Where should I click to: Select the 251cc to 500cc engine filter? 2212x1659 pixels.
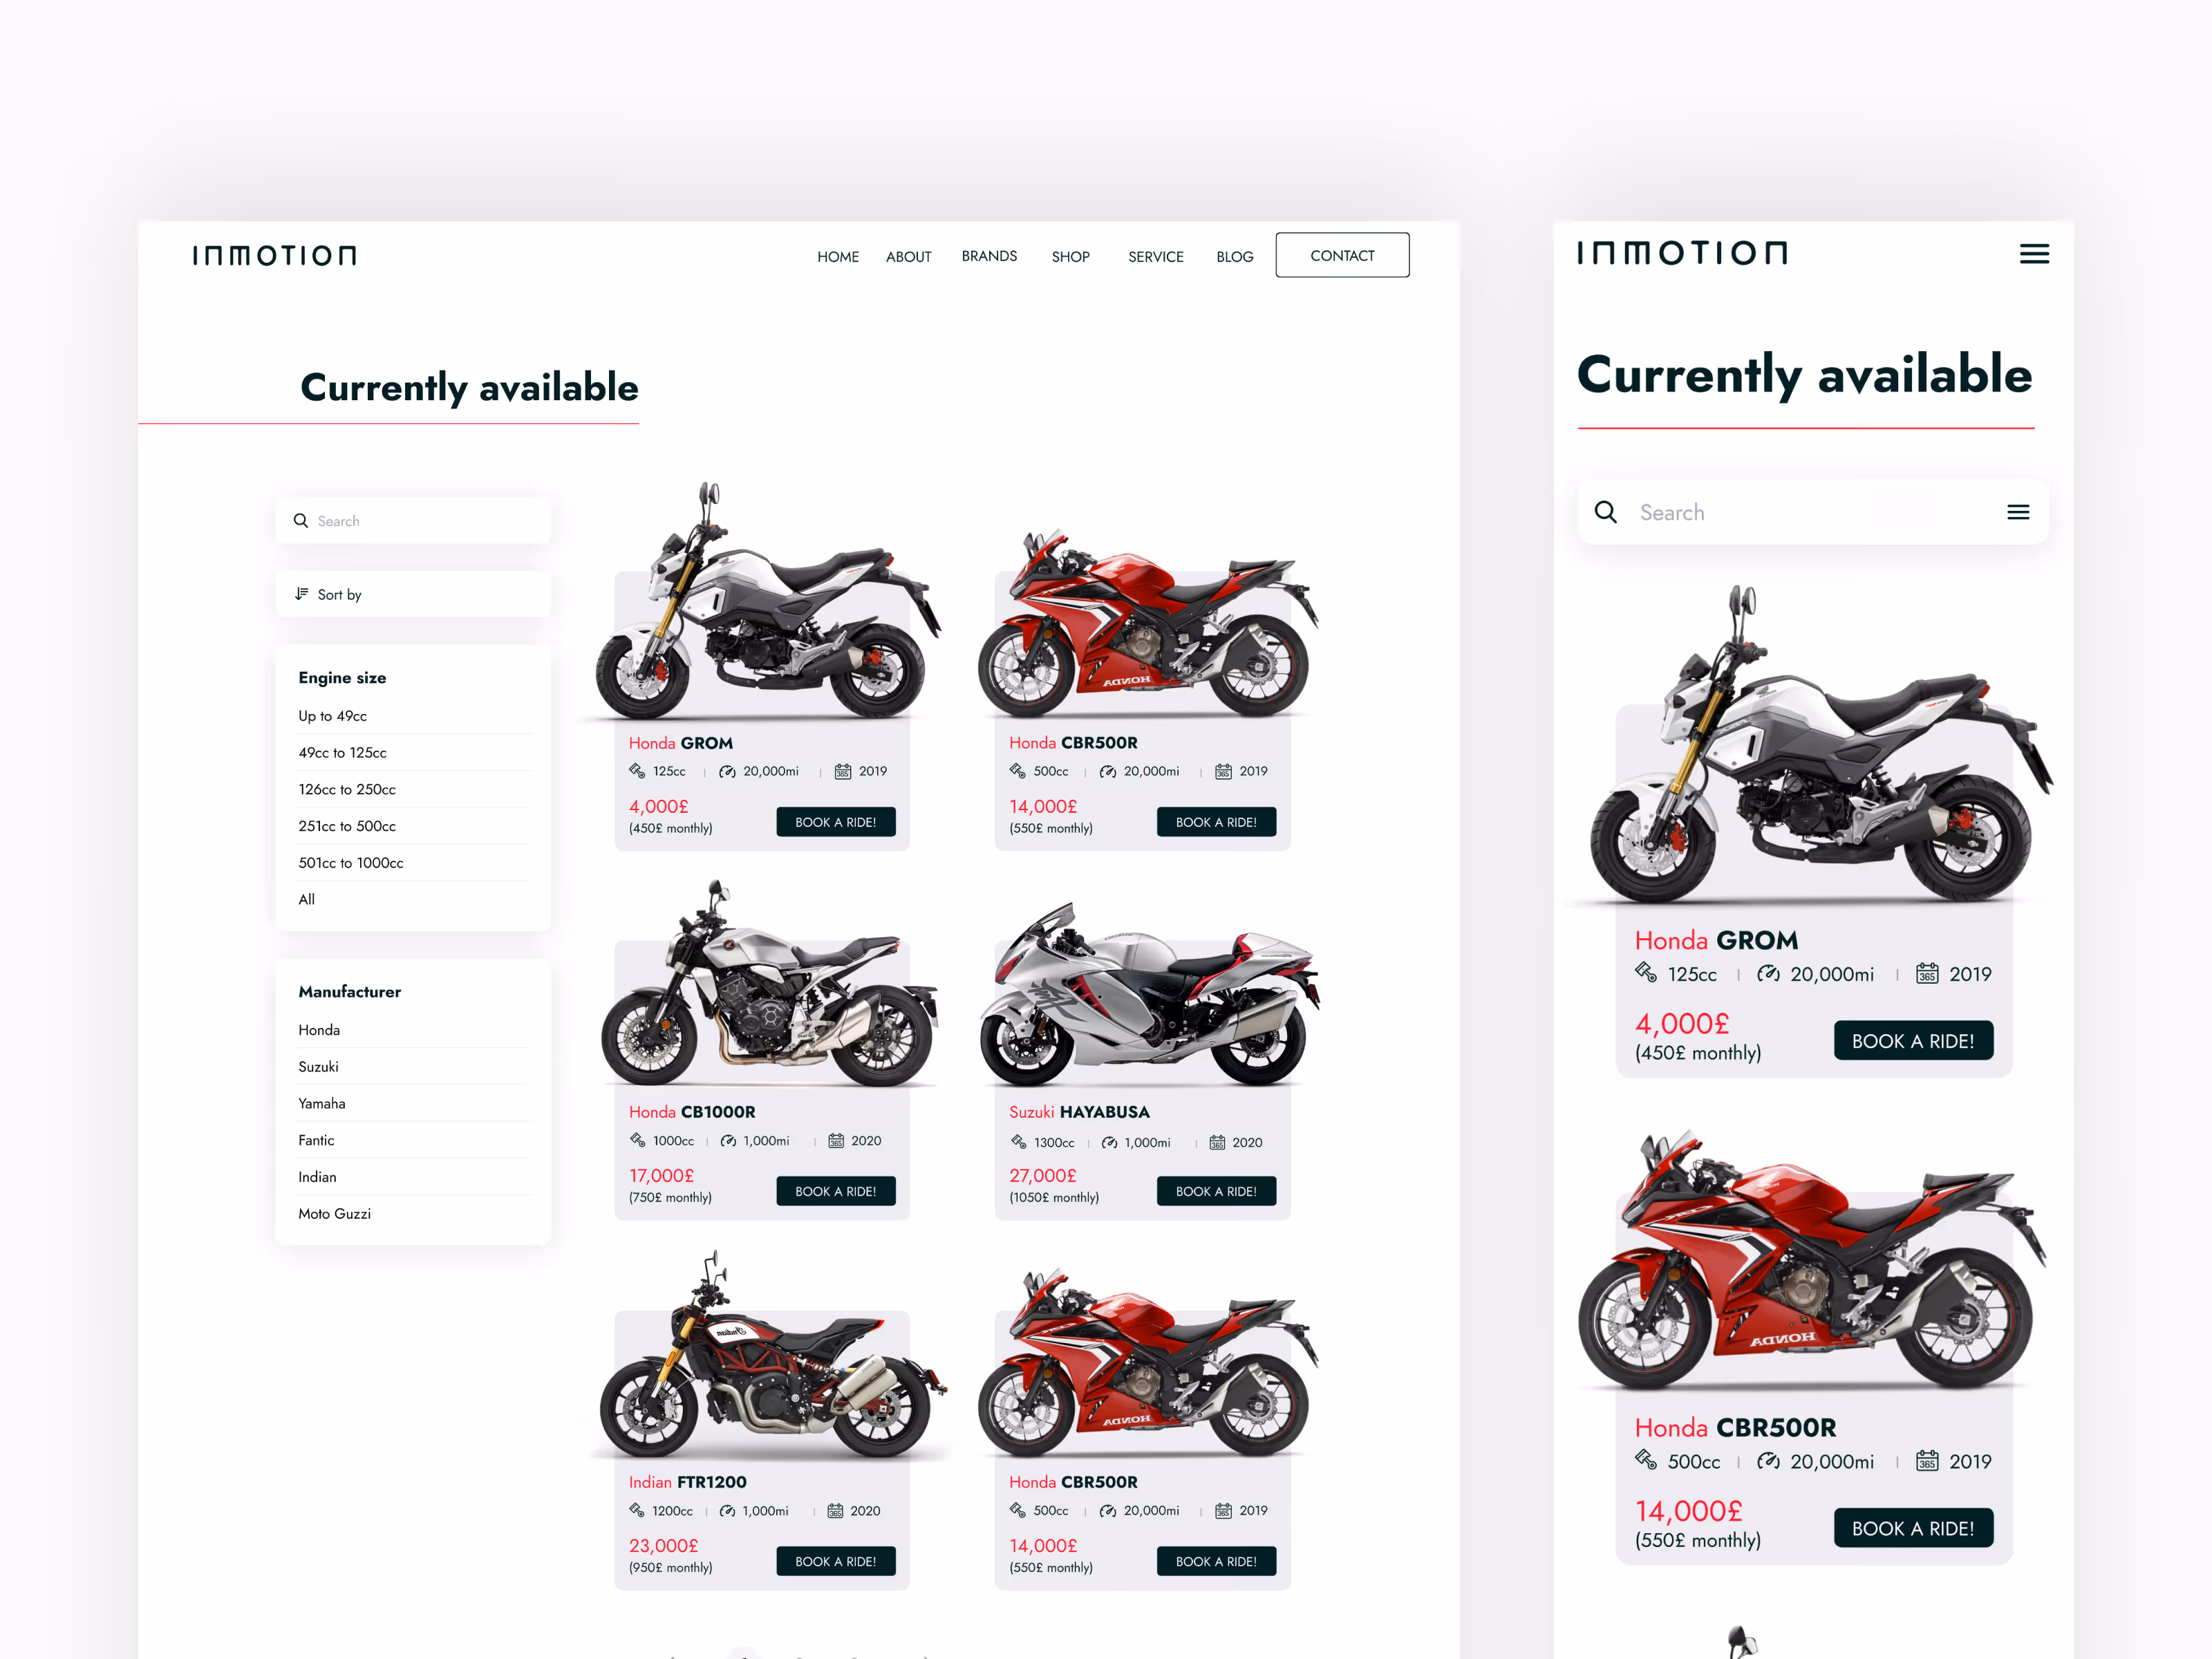pyautogui.click(x=347, y=826)
